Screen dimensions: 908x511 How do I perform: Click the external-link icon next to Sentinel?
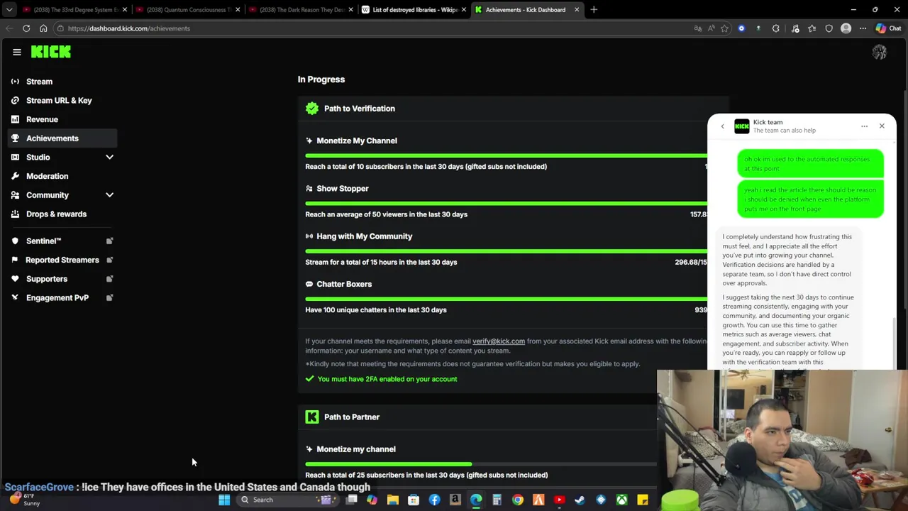109,241
